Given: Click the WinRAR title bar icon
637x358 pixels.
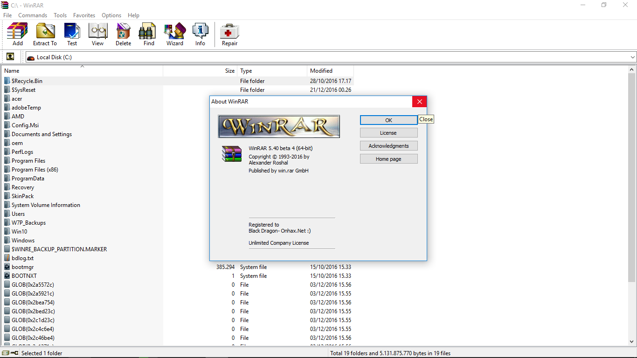Looking at the screenshot, I should click(5, 5).
